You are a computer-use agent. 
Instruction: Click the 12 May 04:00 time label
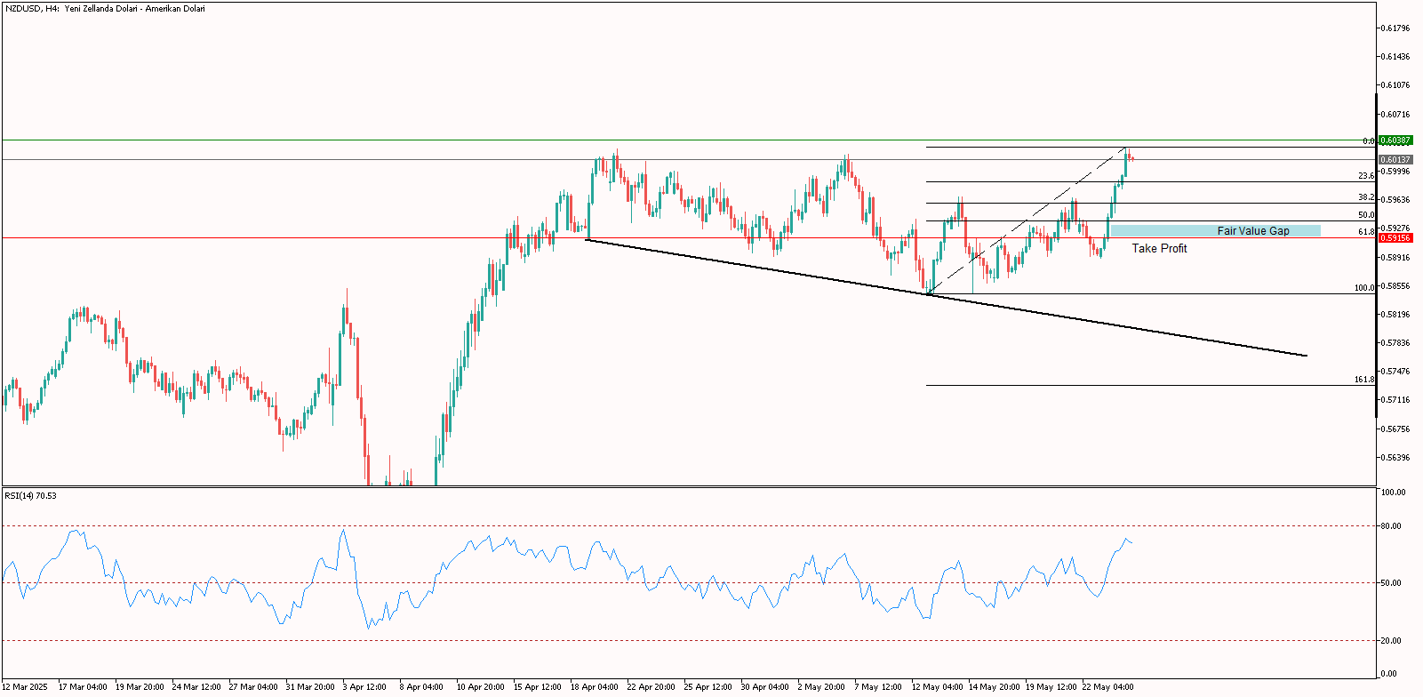tap(937, 687)
